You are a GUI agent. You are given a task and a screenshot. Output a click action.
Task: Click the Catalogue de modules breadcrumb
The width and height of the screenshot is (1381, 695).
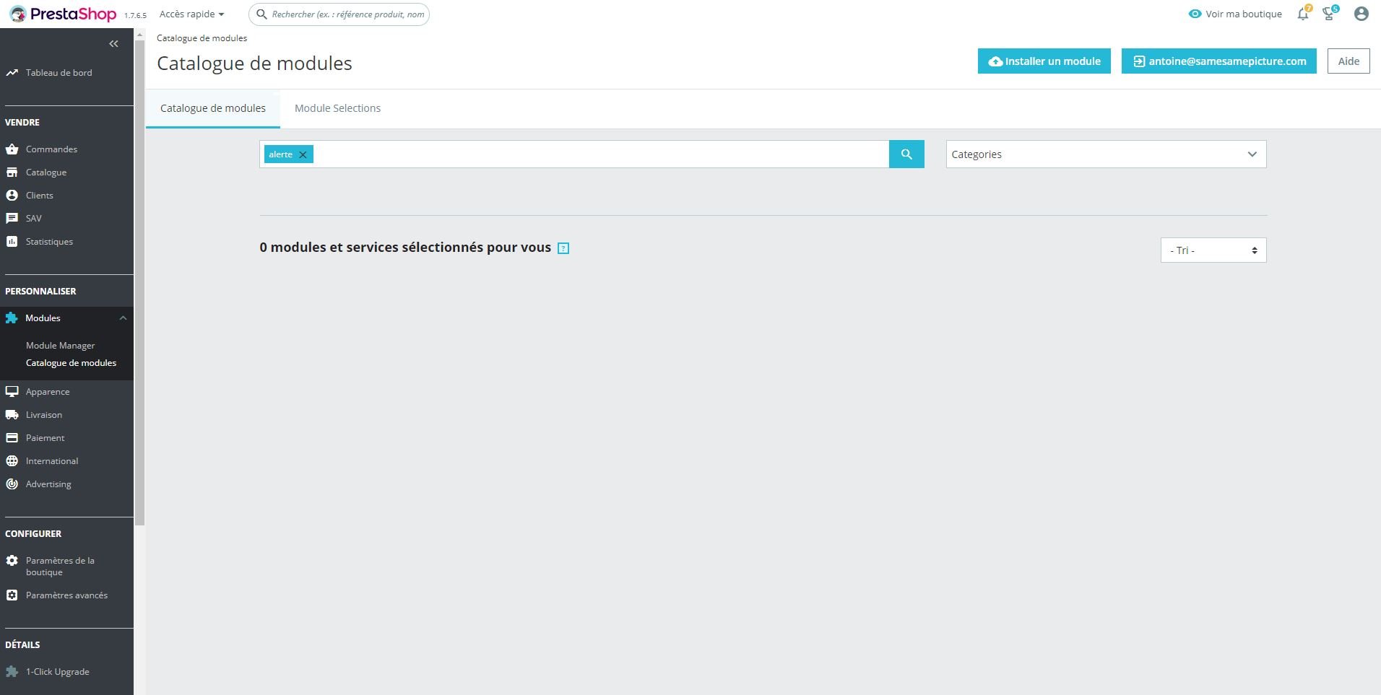pos(202,38)
